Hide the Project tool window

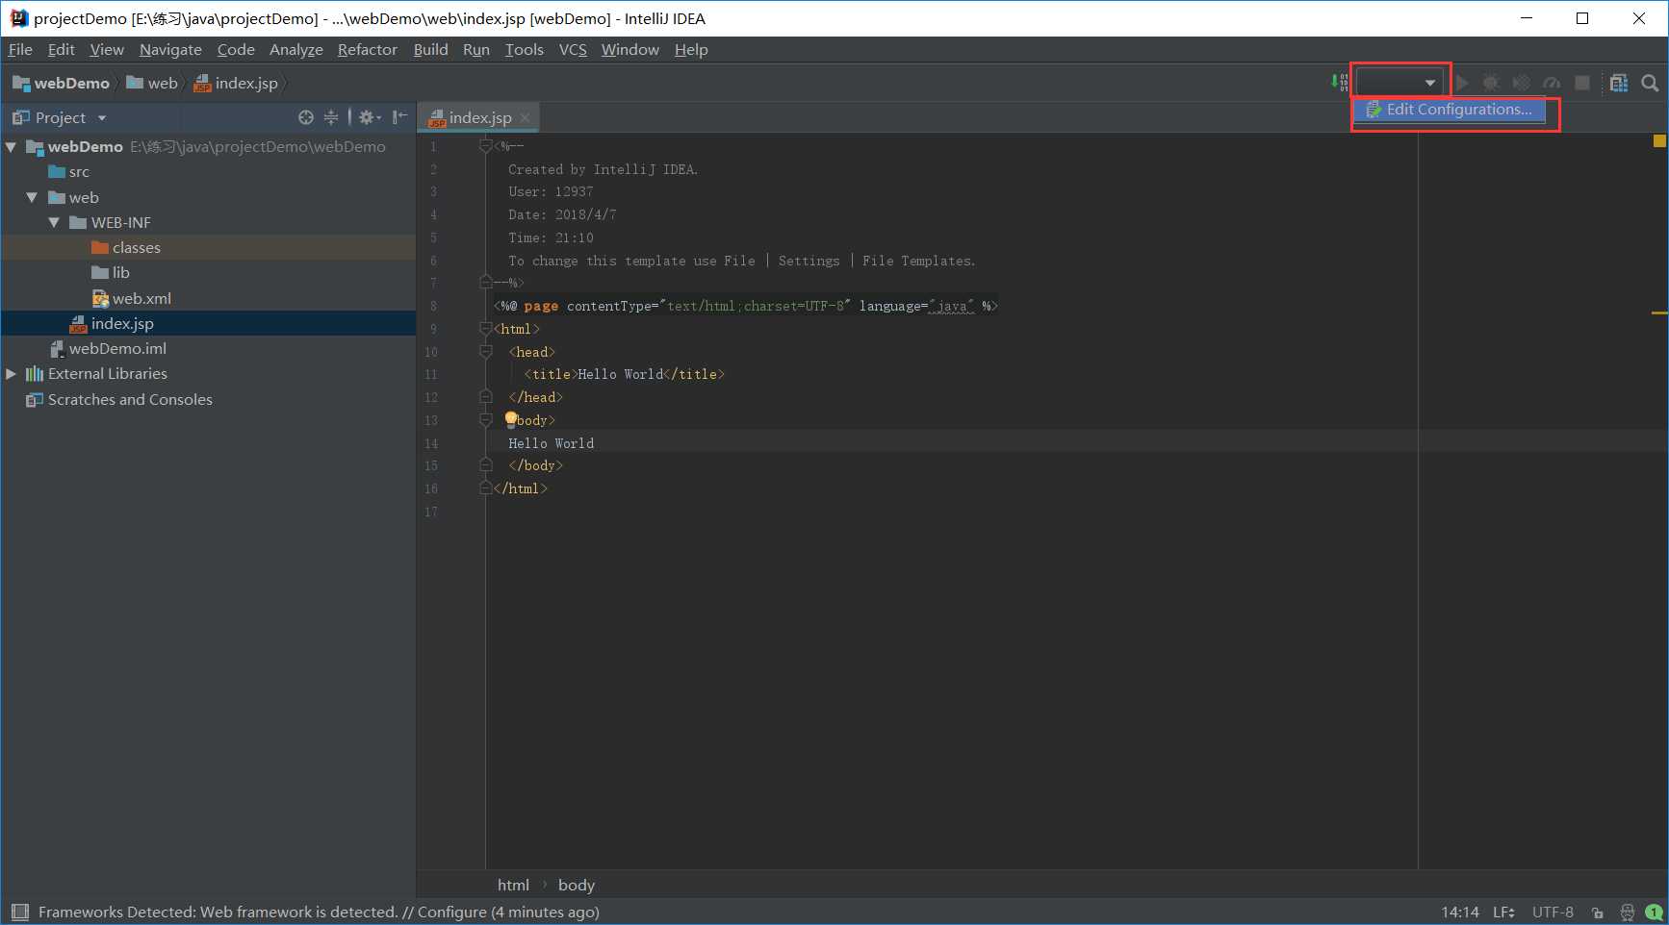pyautogui.click(x=400, y=117)
